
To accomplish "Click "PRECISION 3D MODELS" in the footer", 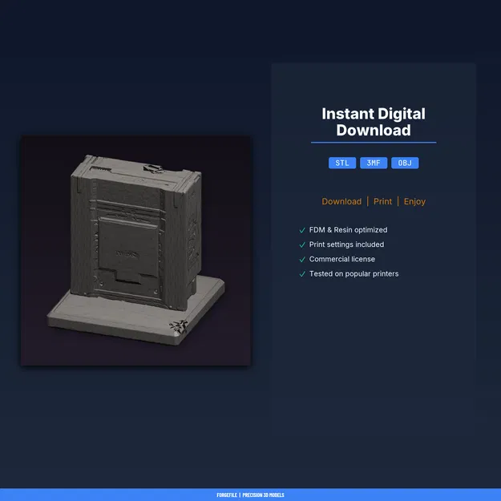I will 263,495.
